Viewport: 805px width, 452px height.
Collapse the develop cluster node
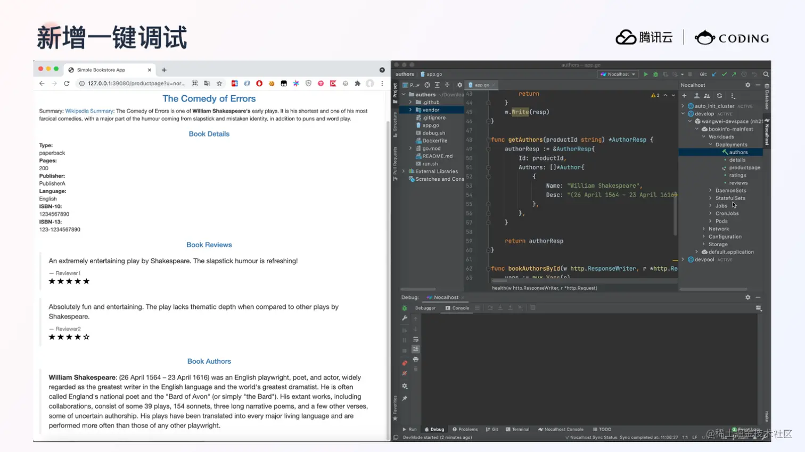(x=683, y=114)
